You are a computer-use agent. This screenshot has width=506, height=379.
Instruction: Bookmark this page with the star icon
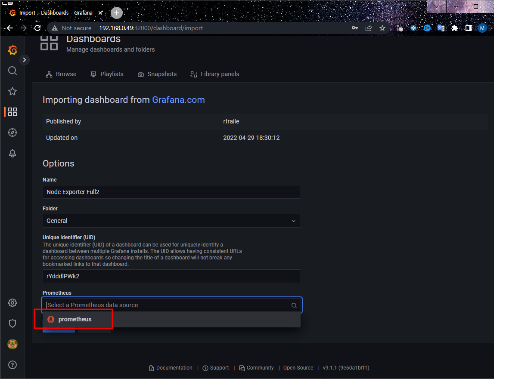coord(382,28)
